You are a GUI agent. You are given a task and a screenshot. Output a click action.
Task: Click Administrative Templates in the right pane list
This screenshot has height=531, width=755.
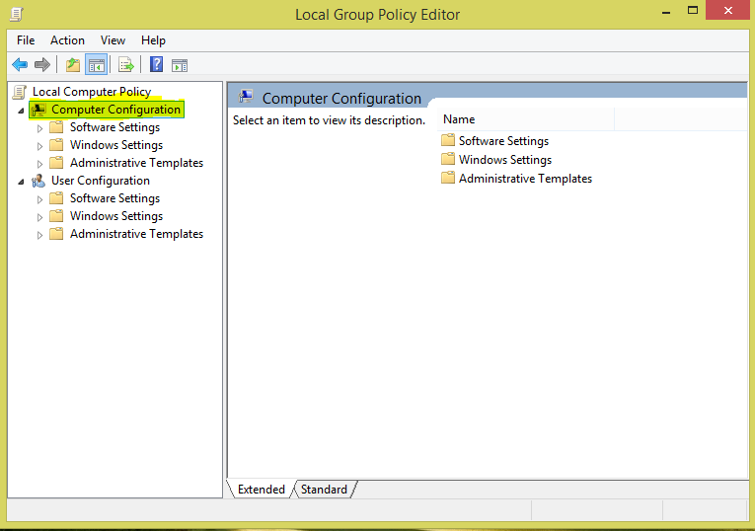pyautogui.click(x=525, y=178)
